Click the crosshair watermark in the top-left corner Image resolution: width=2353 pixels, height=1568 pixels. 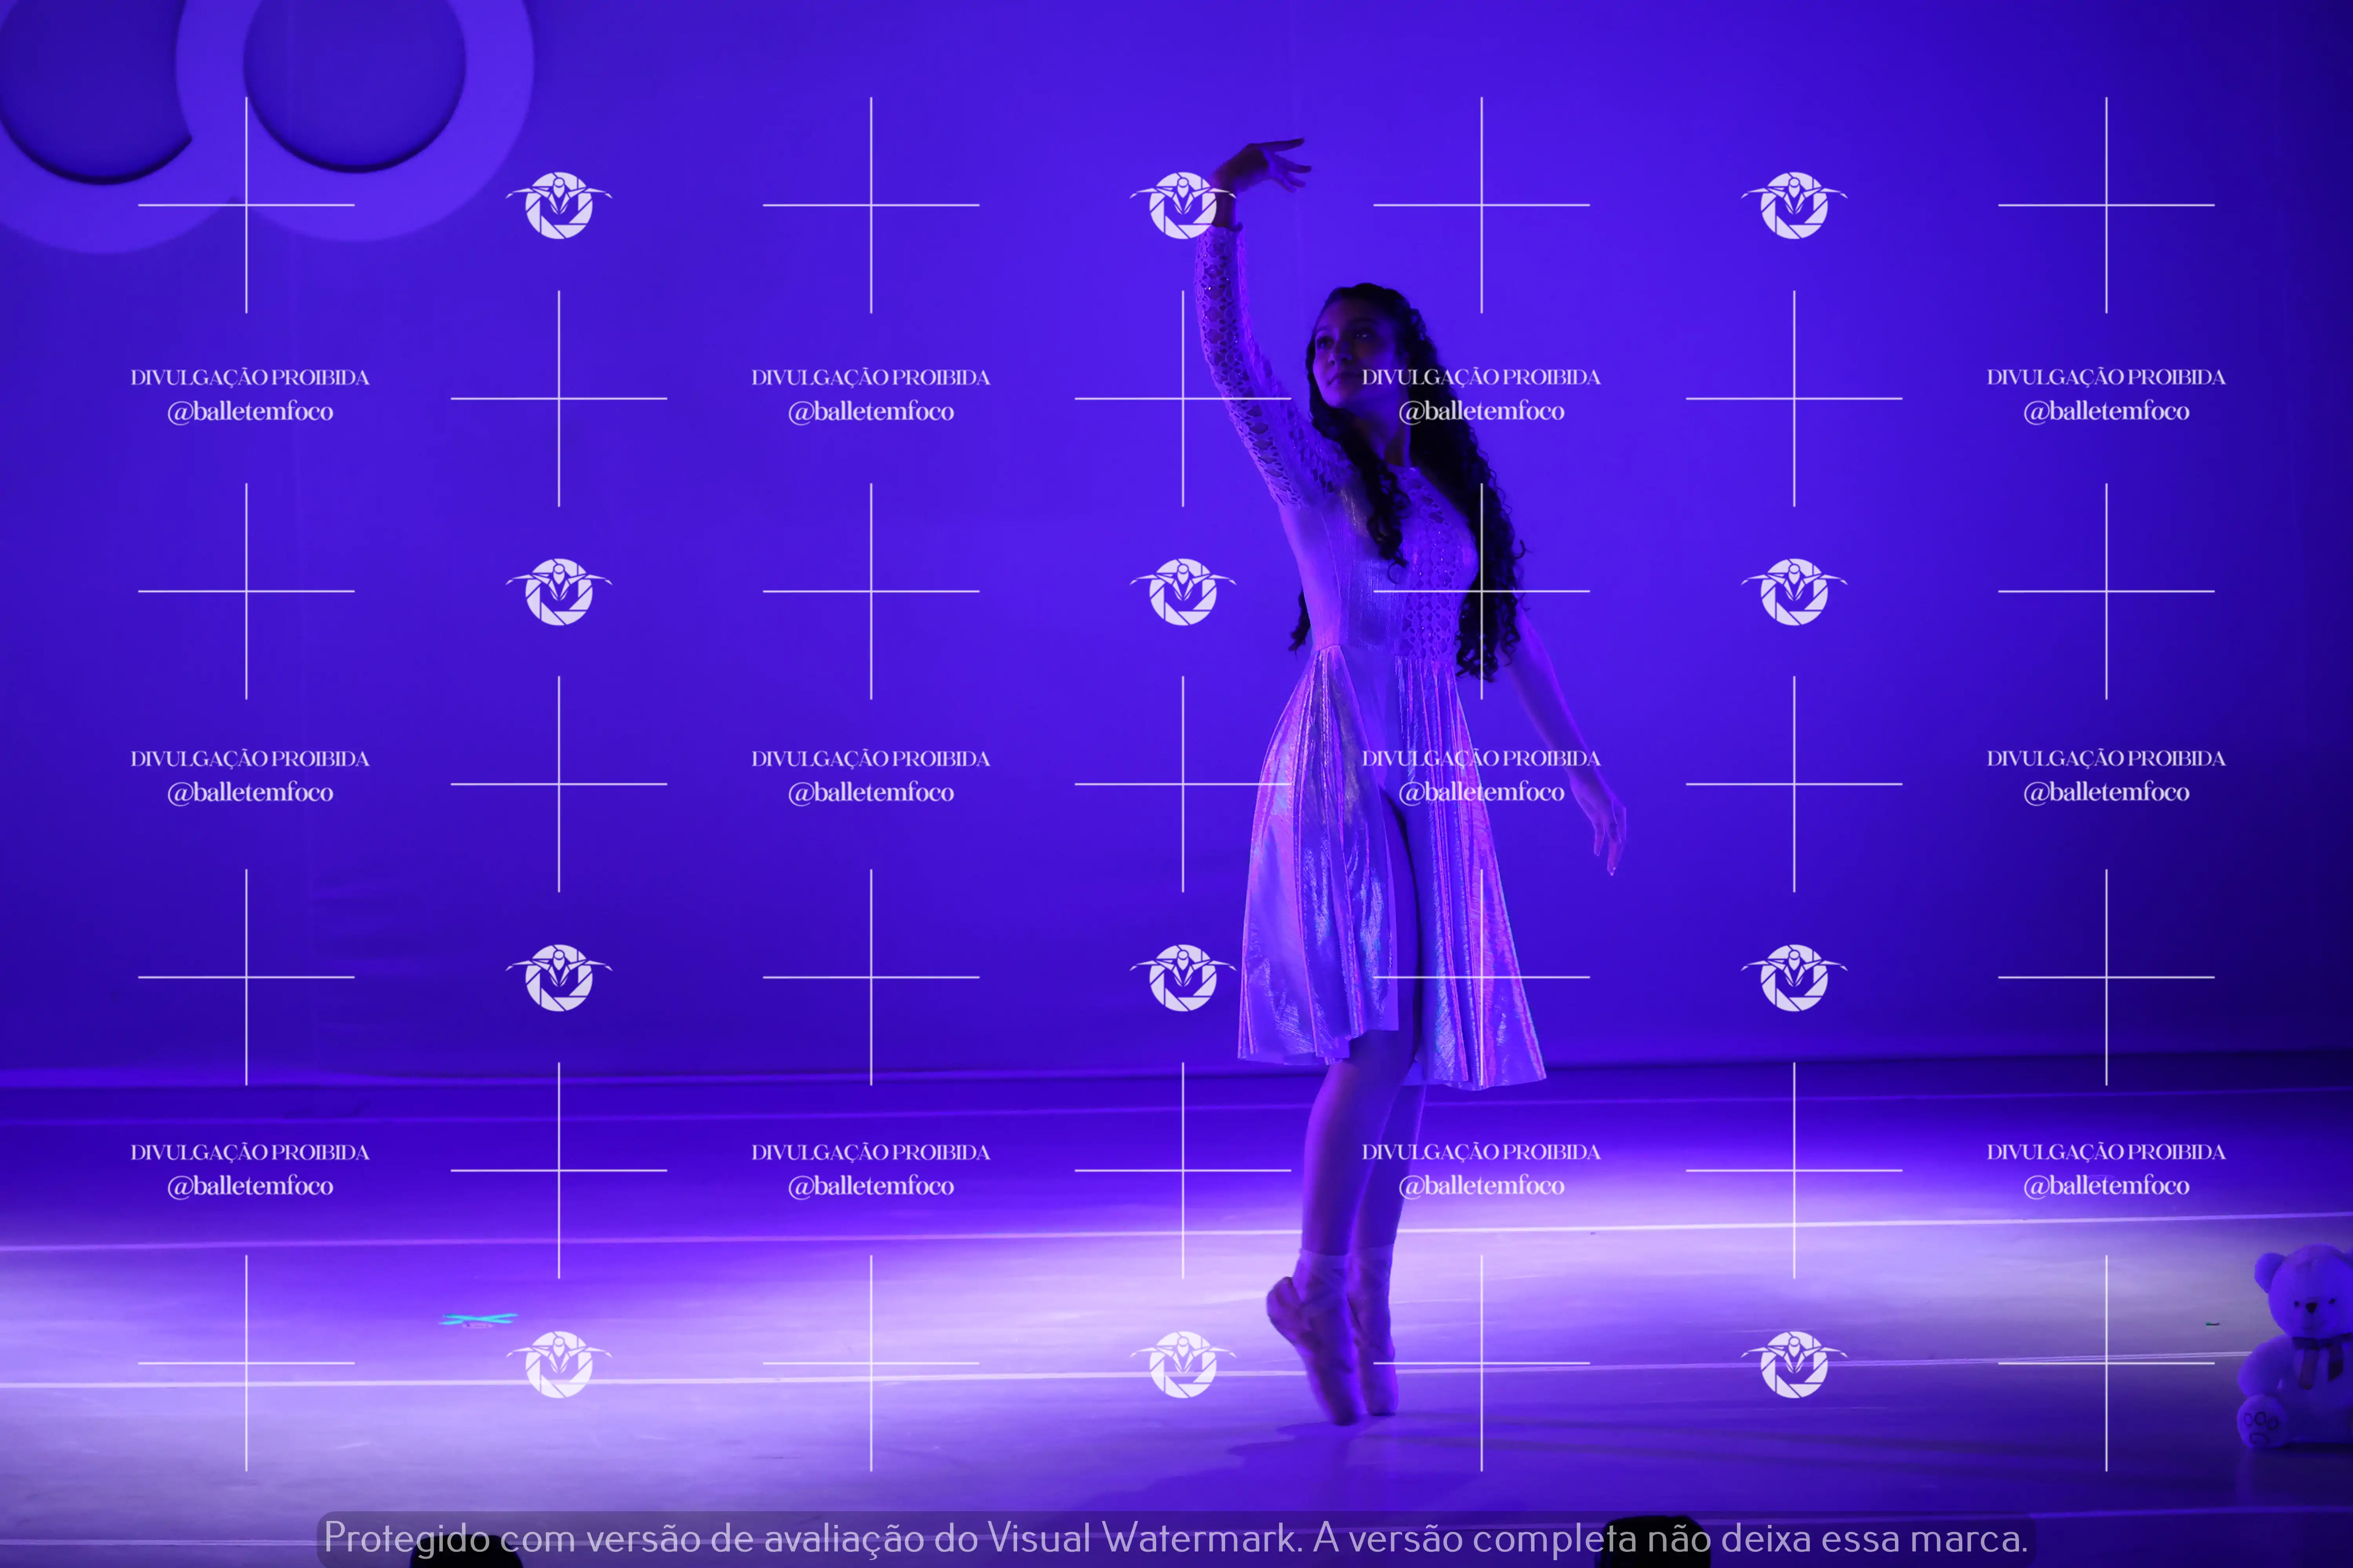pyautogui.click(x=246, y=205)
